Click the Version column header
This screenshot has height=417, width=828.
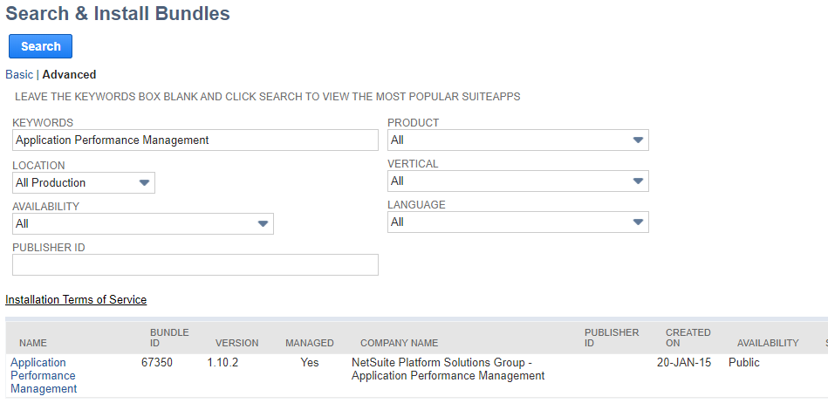237,343
